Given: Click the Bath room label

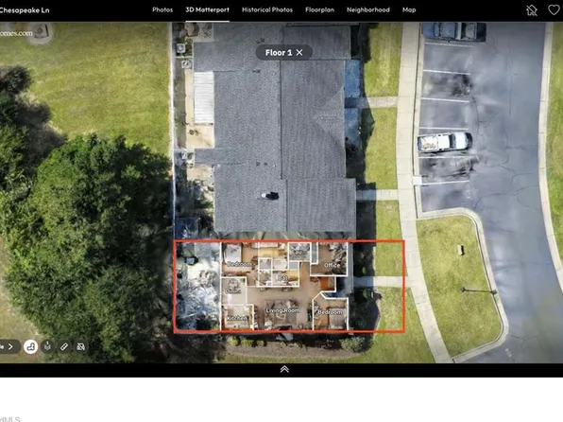Looking at the screenshot, I should 283,278.
